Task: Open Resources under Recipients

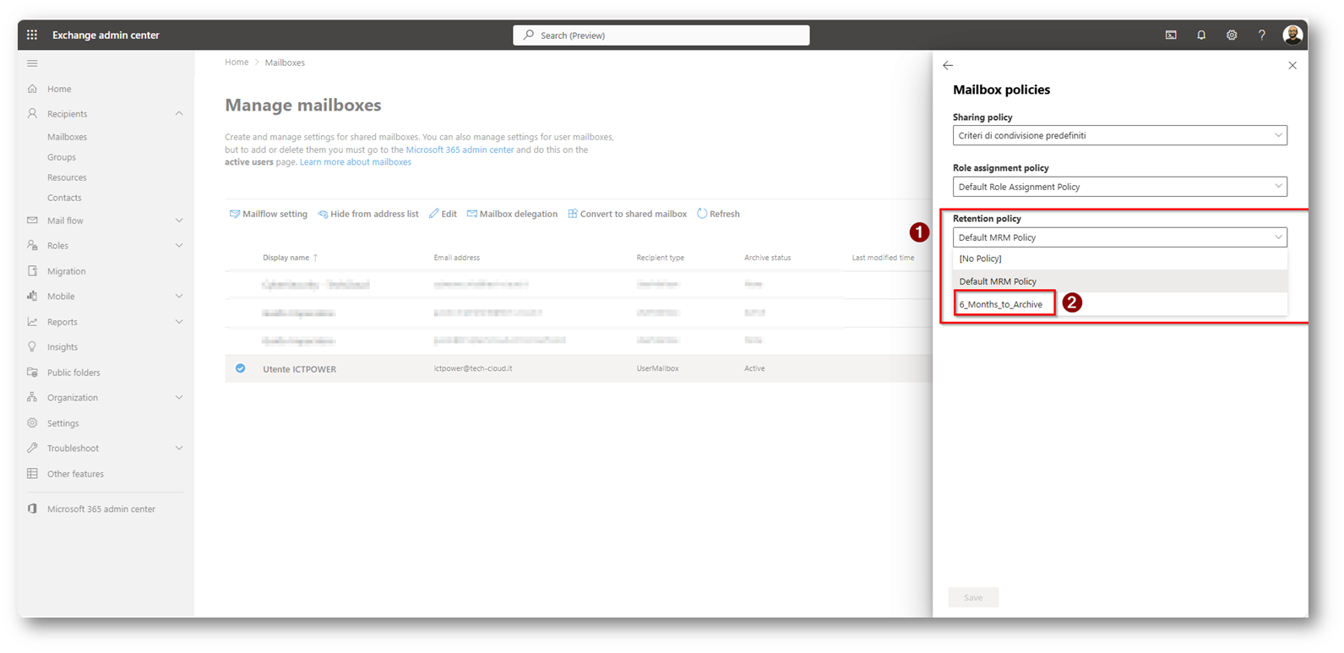Action: point(67,177)
